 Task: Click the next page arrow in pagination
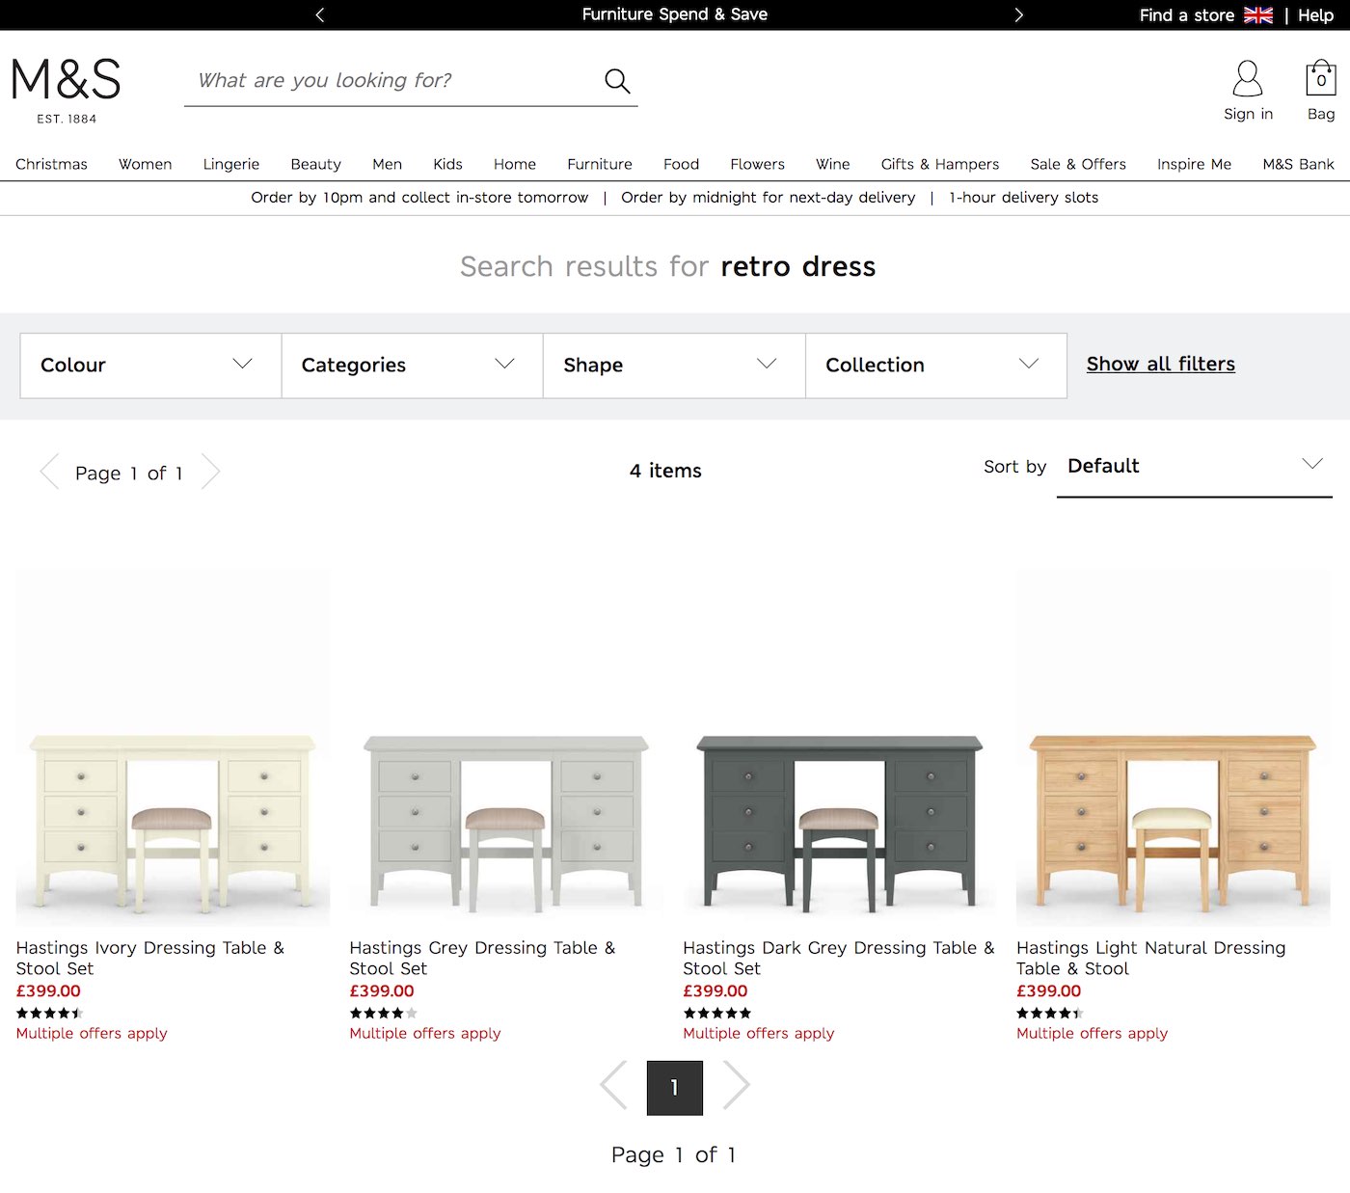(736, 1085)
